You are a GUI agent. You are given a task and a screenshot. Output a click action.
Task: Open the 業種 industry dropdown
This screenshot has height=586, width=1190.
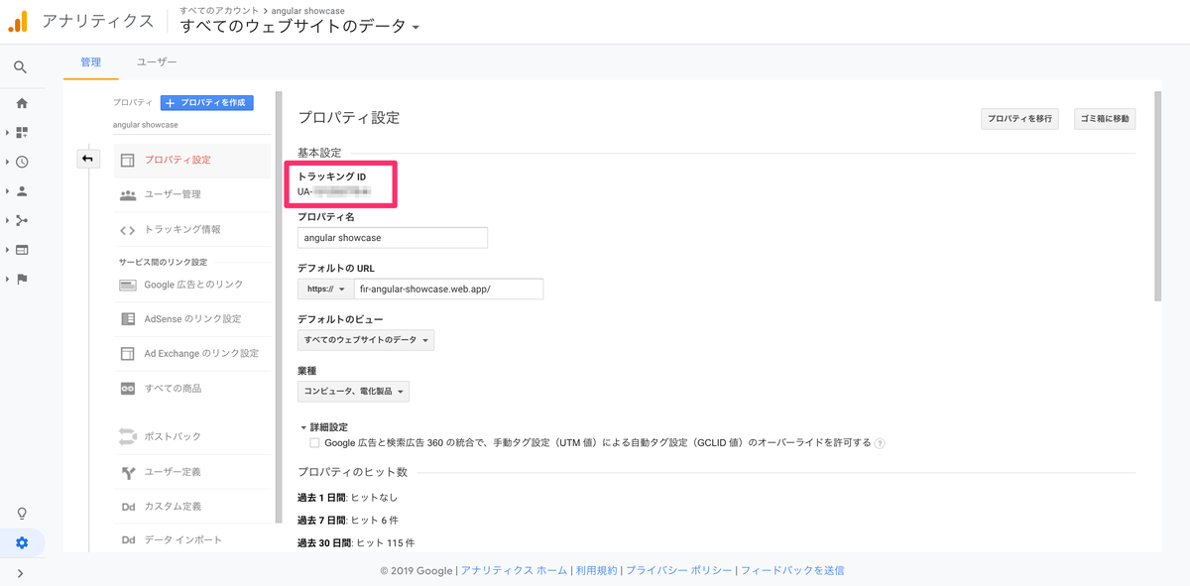pos(353,391)
